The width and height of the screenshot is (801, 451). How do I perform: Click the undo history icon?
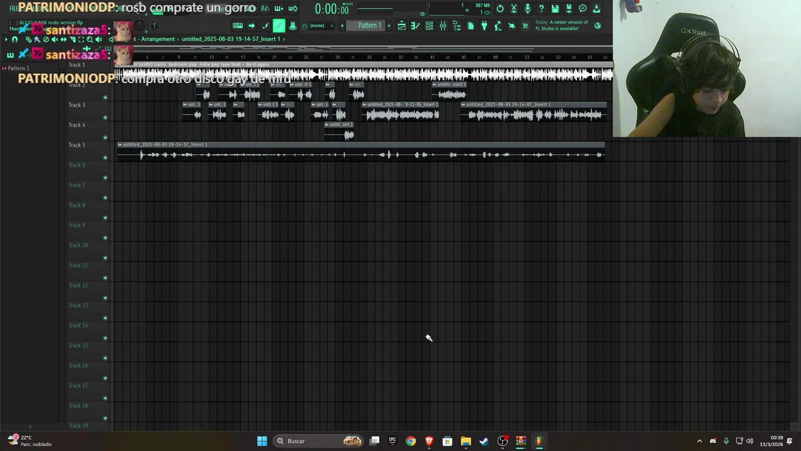(x=500, y=9)
